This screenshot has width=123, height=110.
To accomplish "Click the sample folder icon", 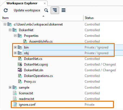I will click(x=15, y=87).
